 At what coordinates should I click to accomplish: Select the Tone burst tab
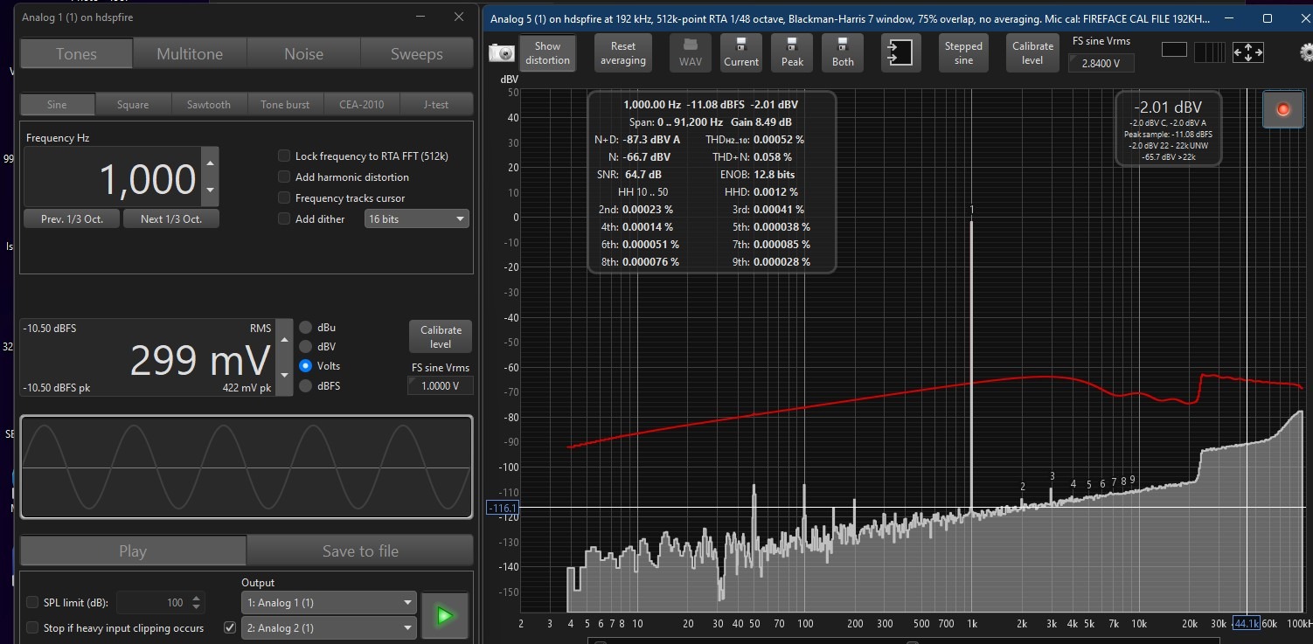click(x=285, y=104)
